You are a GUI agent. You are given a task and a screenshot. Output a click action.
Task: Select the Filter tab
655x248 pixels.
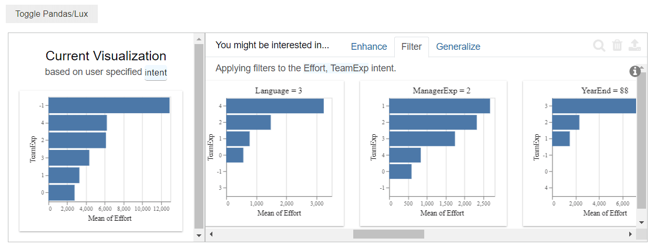tap(411, 47)
